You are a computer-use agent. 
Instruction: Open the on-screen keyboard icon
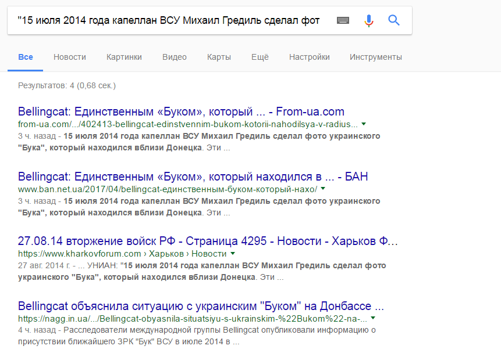[x=343, y=20]
